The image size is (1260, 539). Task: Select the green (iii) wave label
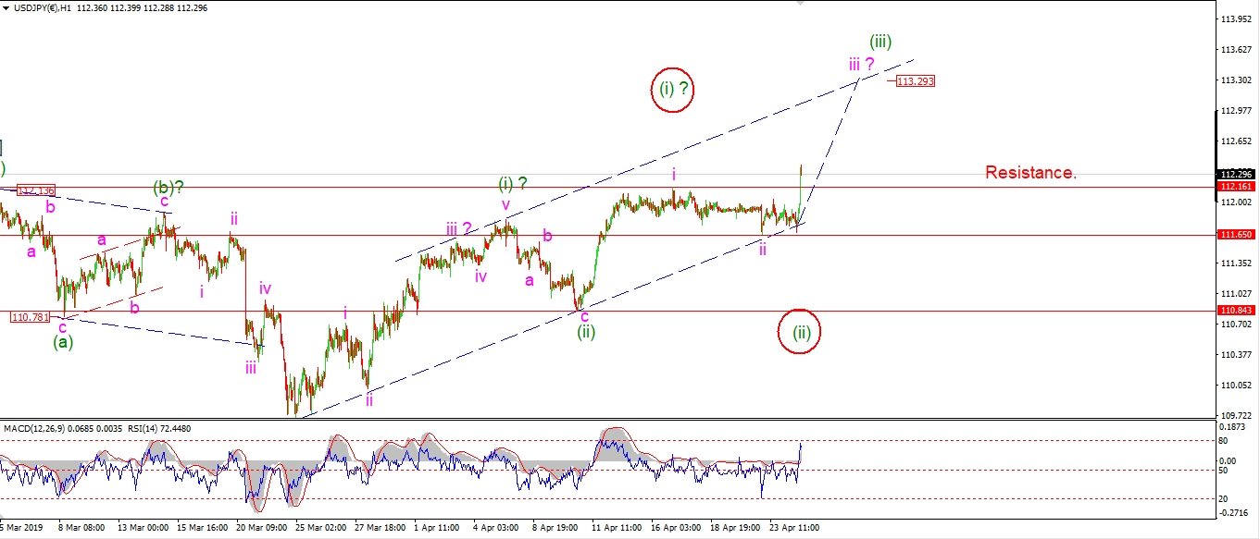pyautogui.click(x=880, y=42)
